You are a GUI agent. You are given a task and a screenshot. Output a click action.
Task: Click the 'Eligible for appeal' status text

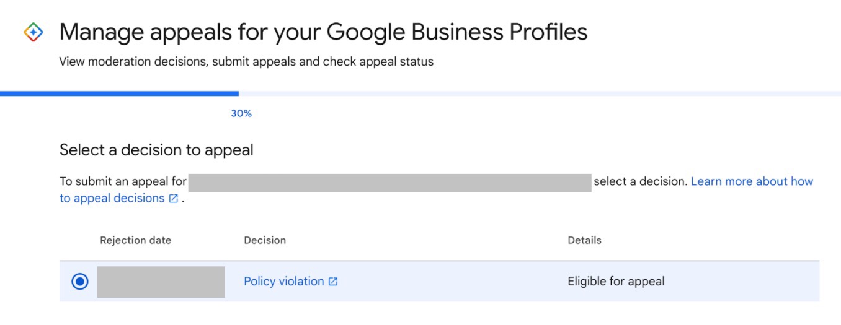click(616, 282)
